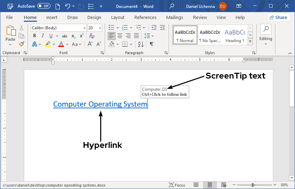
Task: Click the Computer Operating System hyperlink
Action: [100, 104]
